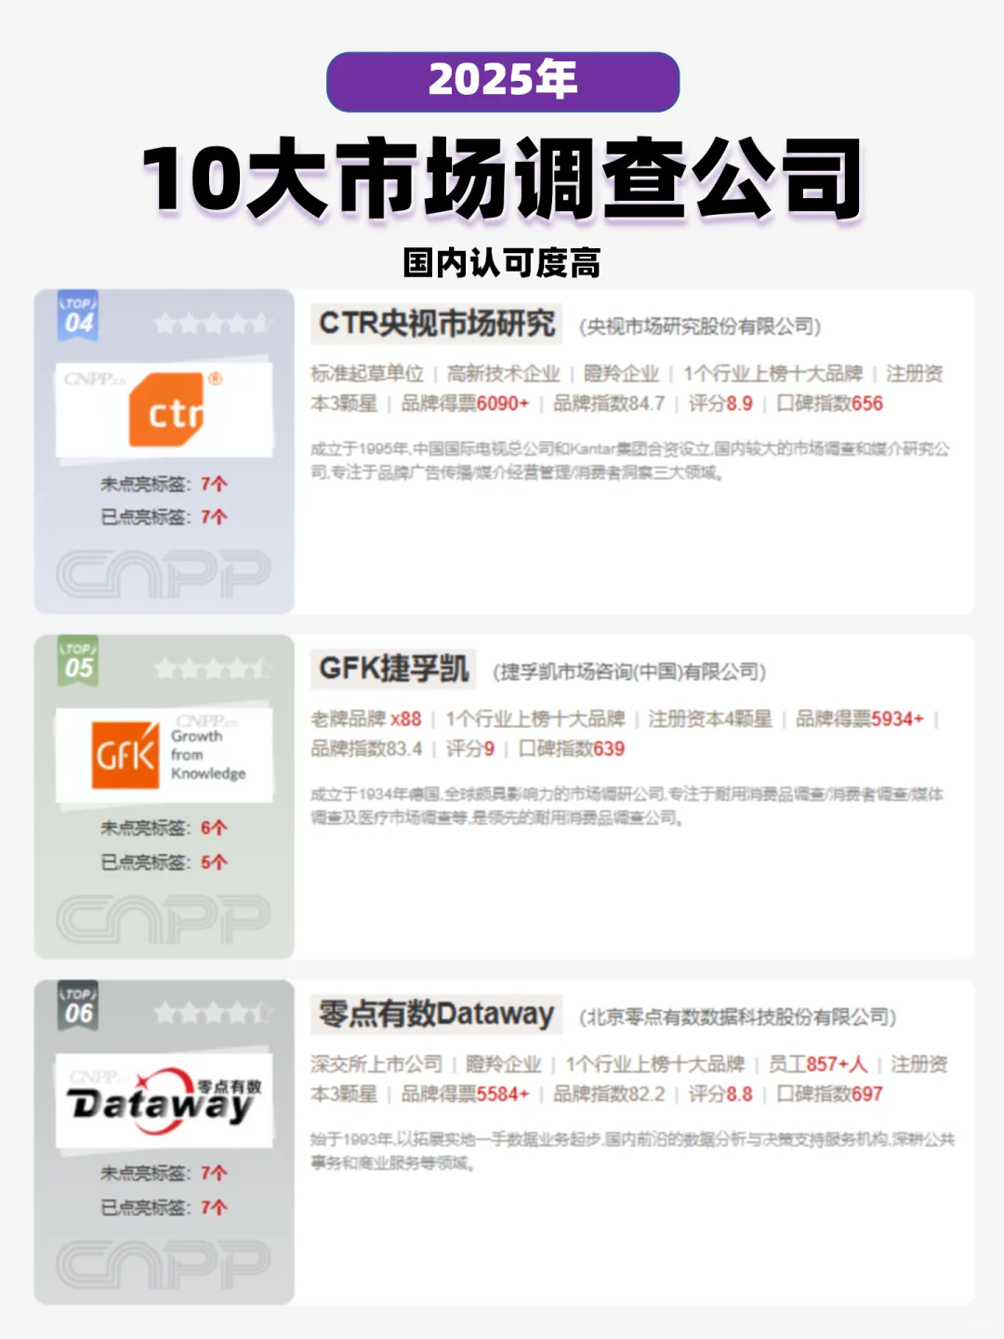
Task: Click 评分8.9 score
Action: (x=720, y=404)
